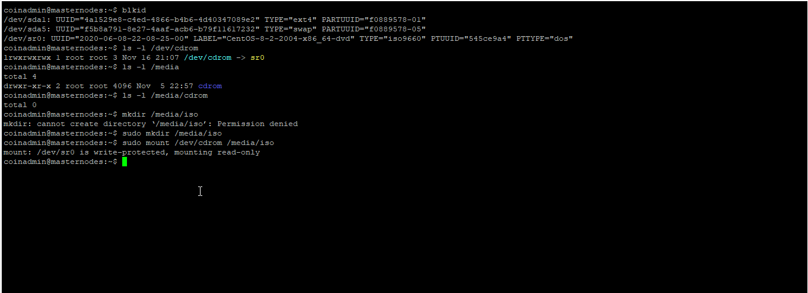Click the "sudo mkdir /media/iso" command

point(172,133)
